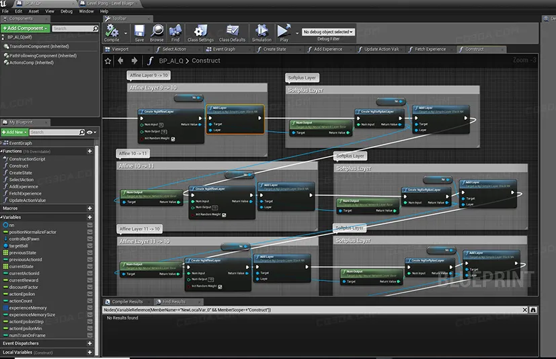Add a new event dispatcher with plus

(89, 343)
